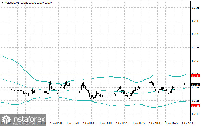201x126 pixels.
Task: Click the 0.7155 price axis value
Action: click(196, 61)
